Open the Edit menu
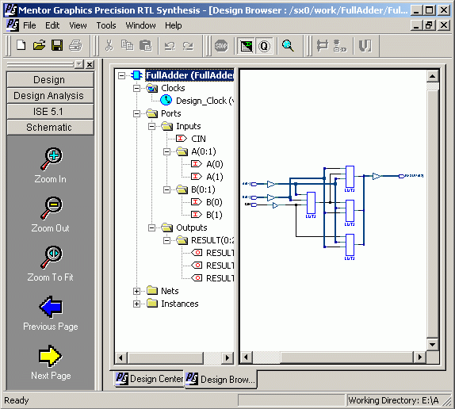Image resolution: width=455 pixels, height=409 pixels. click(x=52, y=25)
